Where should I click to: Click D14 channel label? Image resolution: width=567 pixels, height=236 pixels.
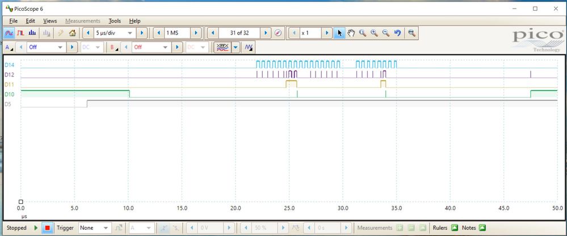pyautogui.click(x=10, y=65)
